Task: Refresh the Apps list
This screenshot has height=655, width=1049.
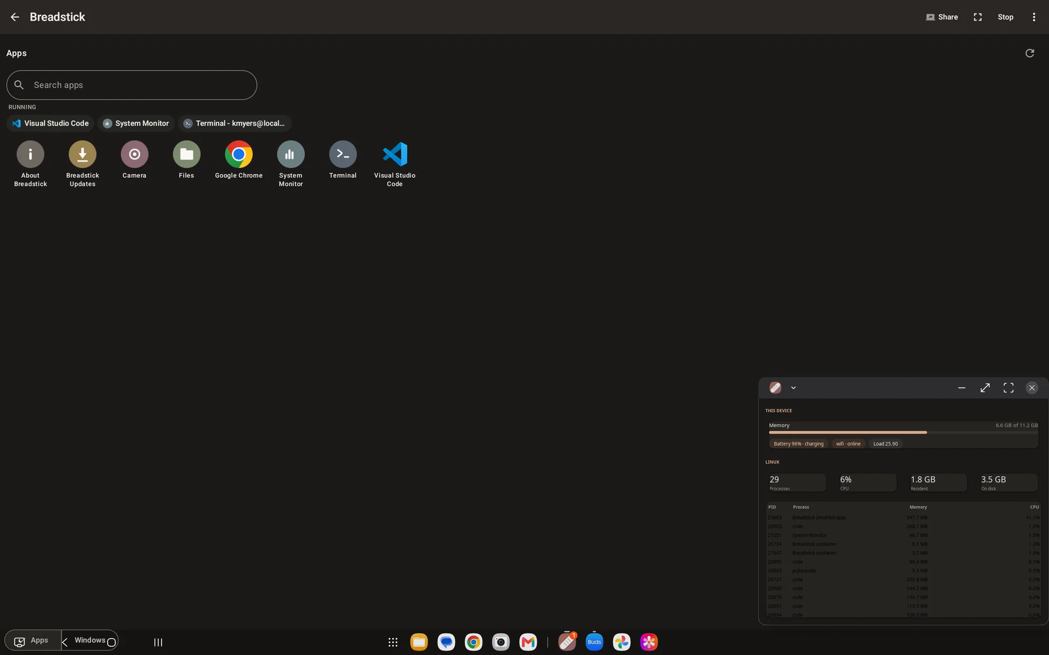Action: click(x=1030, y=53)
